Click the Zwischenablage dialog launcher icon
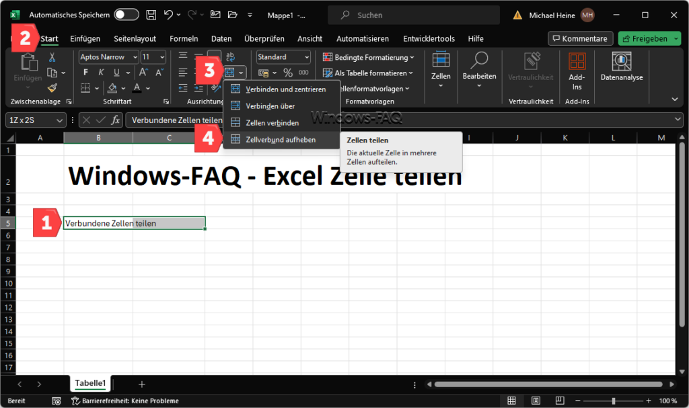This screenshot has height=408, width=689. click(x=69, y=101)
